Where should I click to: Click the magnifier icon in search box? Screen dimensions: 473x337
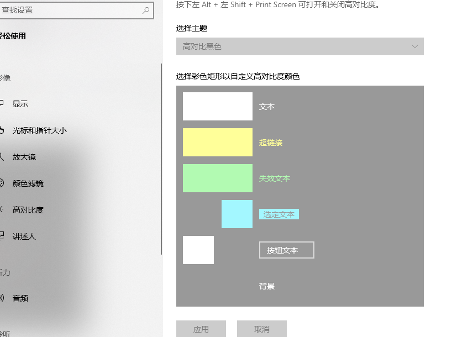(146, 10)
